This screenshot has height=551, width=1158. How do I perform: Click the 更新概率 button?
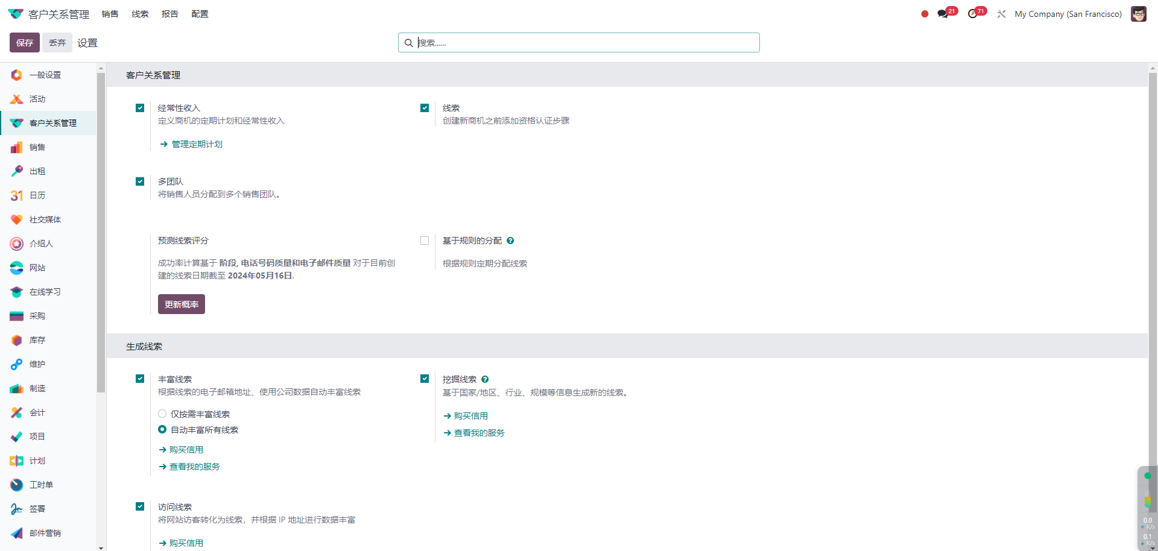[181, 304]
